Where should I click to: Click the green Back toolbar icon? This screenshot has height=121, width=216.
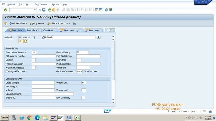pyautogui.click(x=50, y=10)
